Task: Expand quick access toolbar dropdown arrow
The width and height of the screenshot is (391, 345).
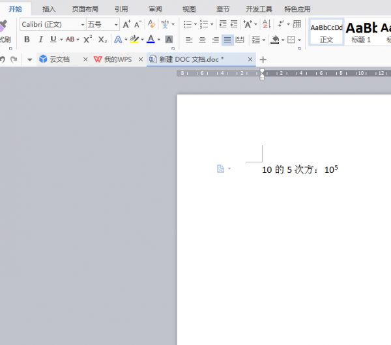Action: tap(30, 59)
